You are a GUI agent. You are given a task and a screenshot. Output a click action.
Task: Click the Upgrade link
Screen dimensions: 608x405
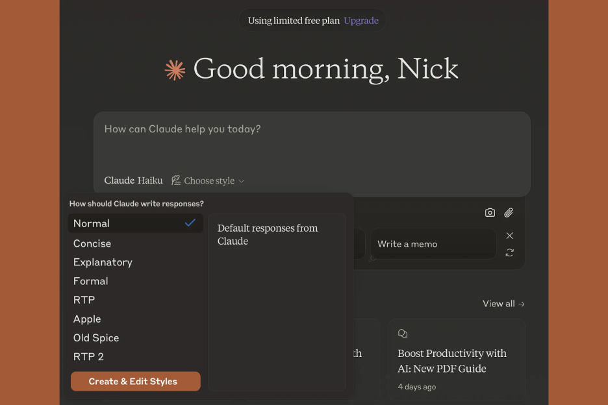click(x=361, y=21)
